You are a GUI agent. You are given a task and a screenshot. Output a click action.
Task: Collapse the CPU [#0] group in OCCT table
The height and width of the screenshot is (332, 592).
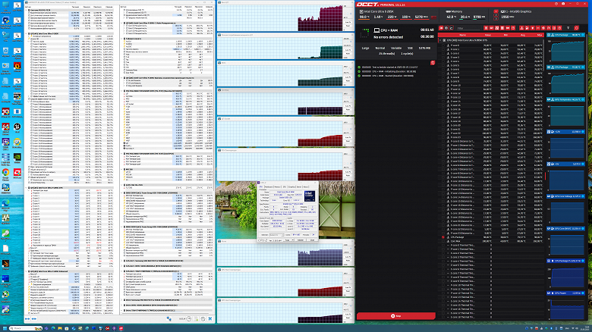(440, 40)
